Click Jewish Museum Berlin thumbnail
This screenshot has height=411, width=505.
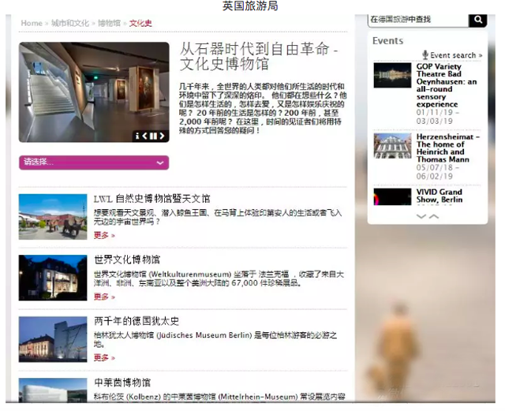click(x=53, y=339)
